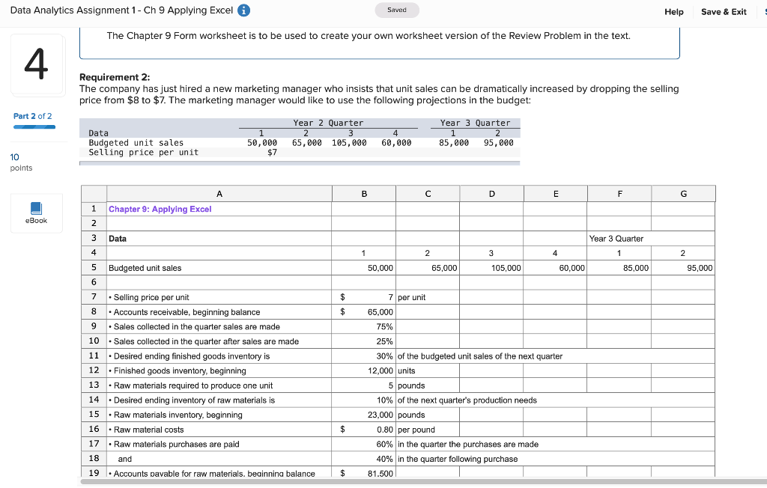Open the eBook resource

(36, 213)
